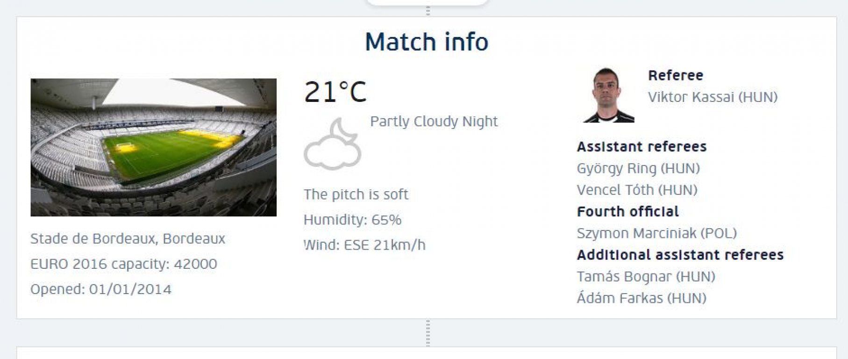848x359 pixels.
Task: Click the Viktor Kassai (HUN) name
Action: [713, 97]
